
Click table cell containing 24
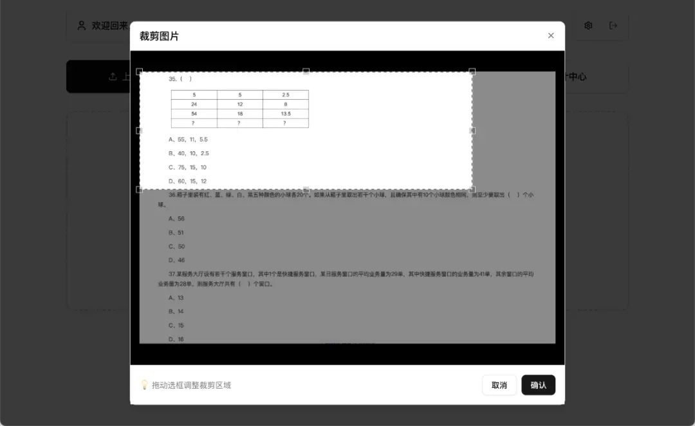pyautogui.click(x=194, y=104)
